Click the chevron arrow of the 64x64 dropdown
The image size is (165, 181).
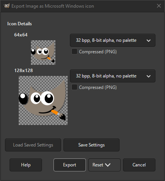149,41
